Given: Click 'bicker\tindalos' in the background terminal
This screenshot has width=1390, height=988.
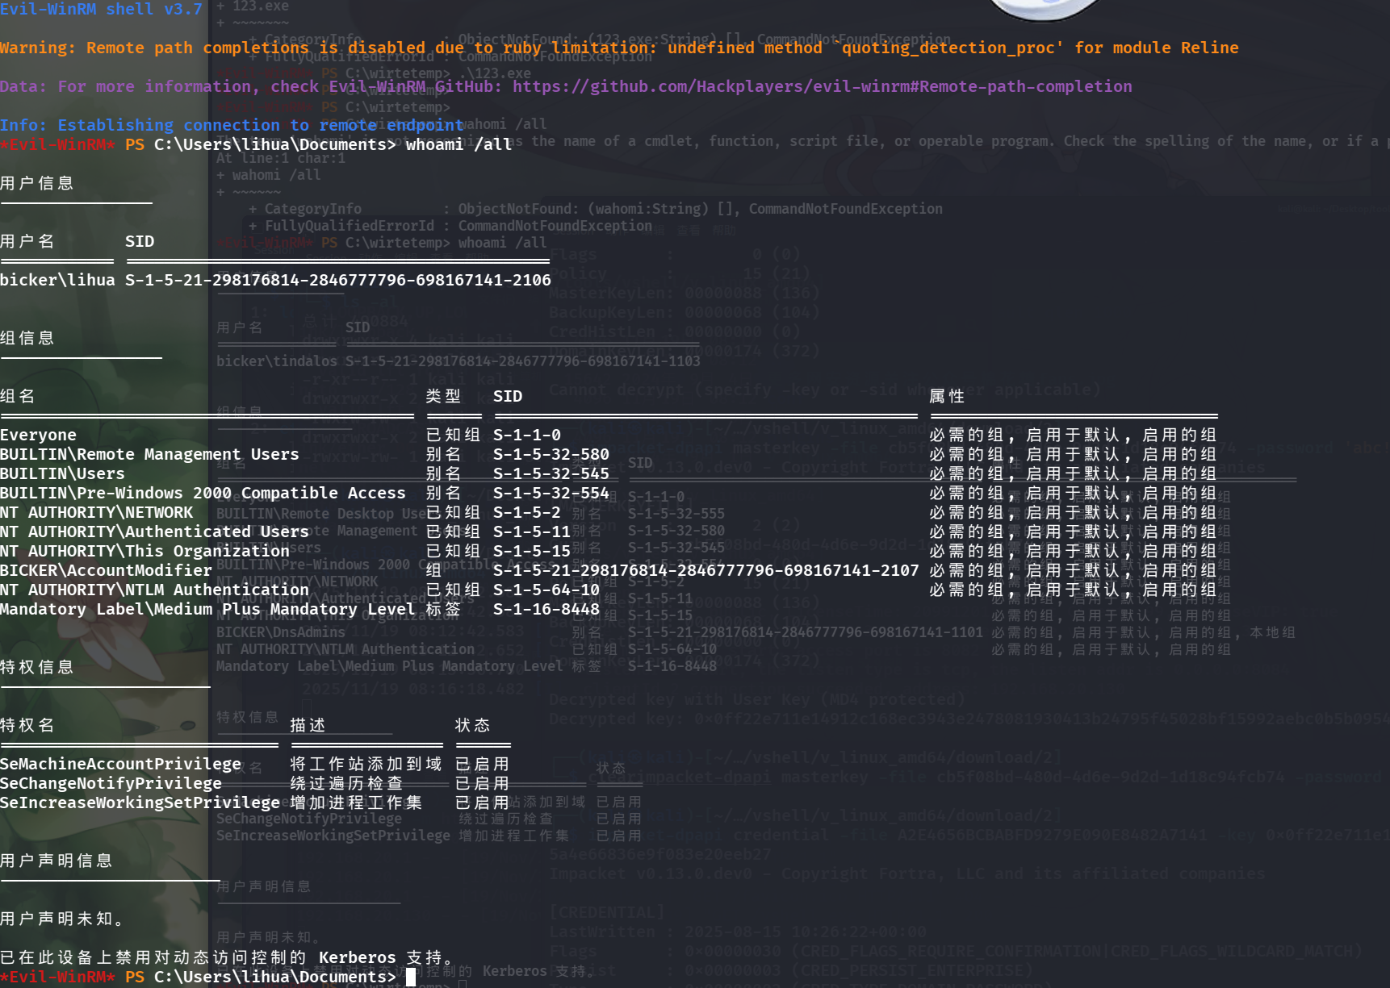Looking at the screenshot, I should pos(277,361).
